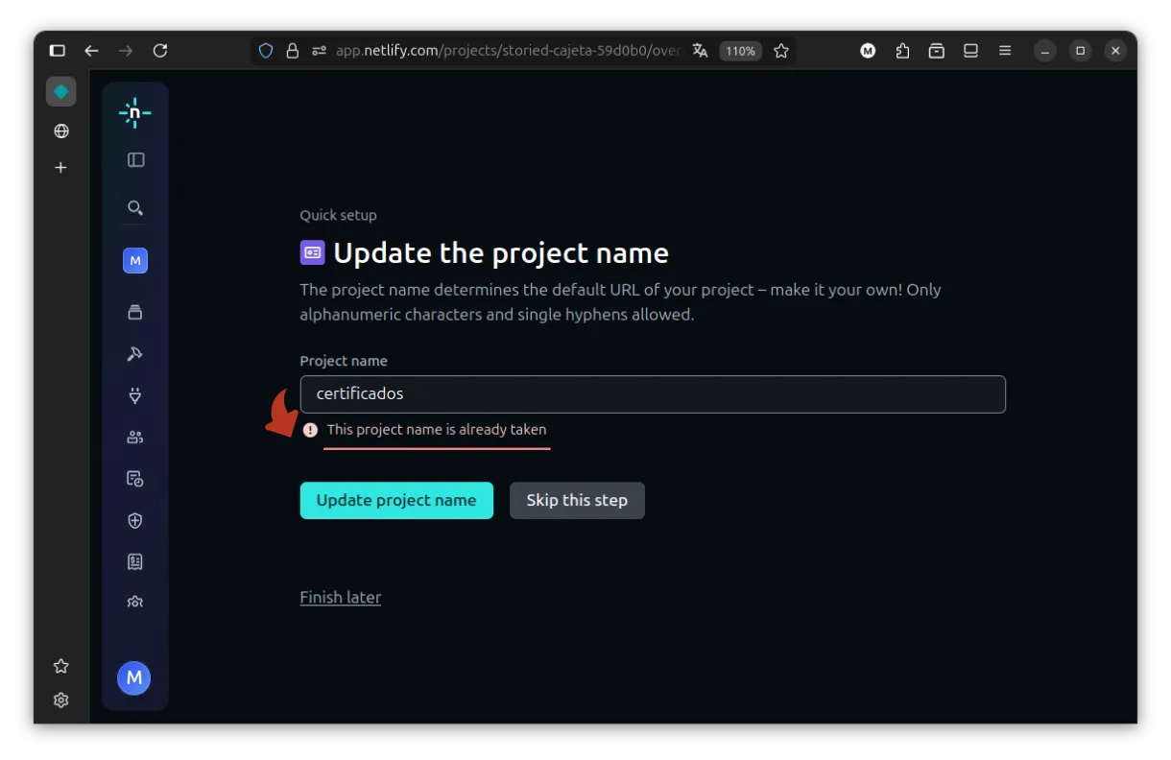The height and width of the screenshot is (760, 1171).
Task: Click the Project name input field
Action: tap(653, 394)
